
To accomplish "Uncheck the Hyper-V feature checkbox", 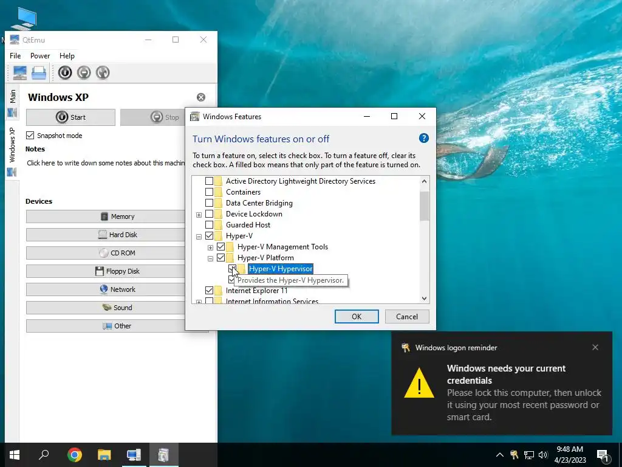I will [x=209, y=236].
